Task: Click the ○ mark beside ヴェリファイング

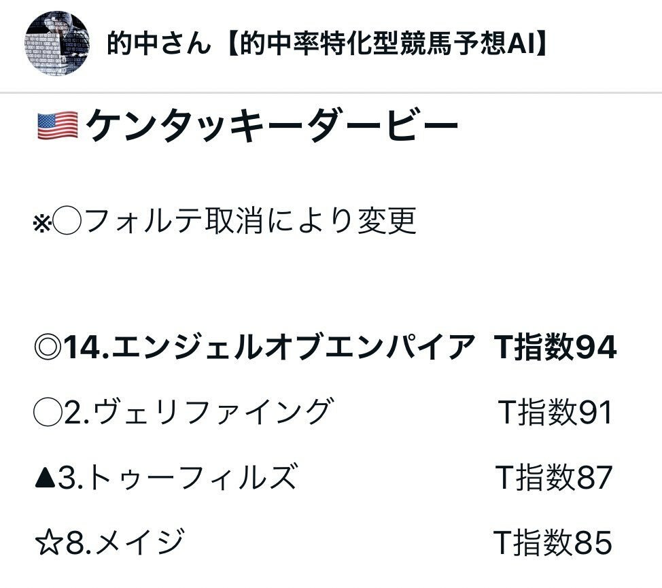Action: [48, 413]
